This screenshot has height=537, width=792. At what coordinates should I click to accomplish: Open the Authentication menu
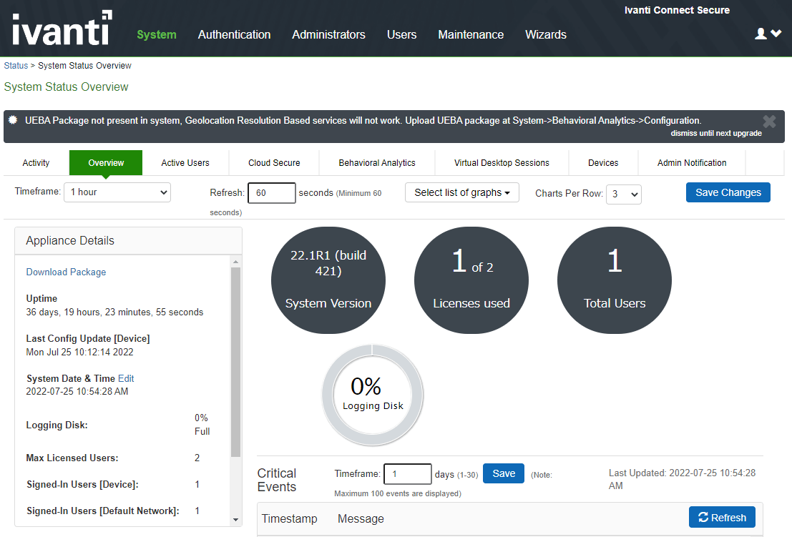pyautogui.click(x=234, y=34)
